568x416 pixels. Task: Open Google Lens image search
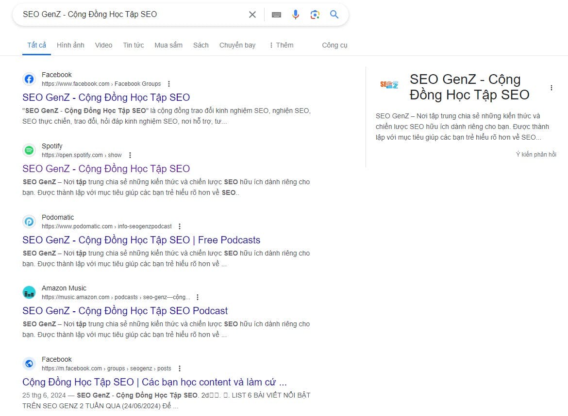[315, 15]
